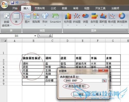
Task: Expand the Other Charts dropdown arrow
Action: pyautogui.click(x=122, y=25)
